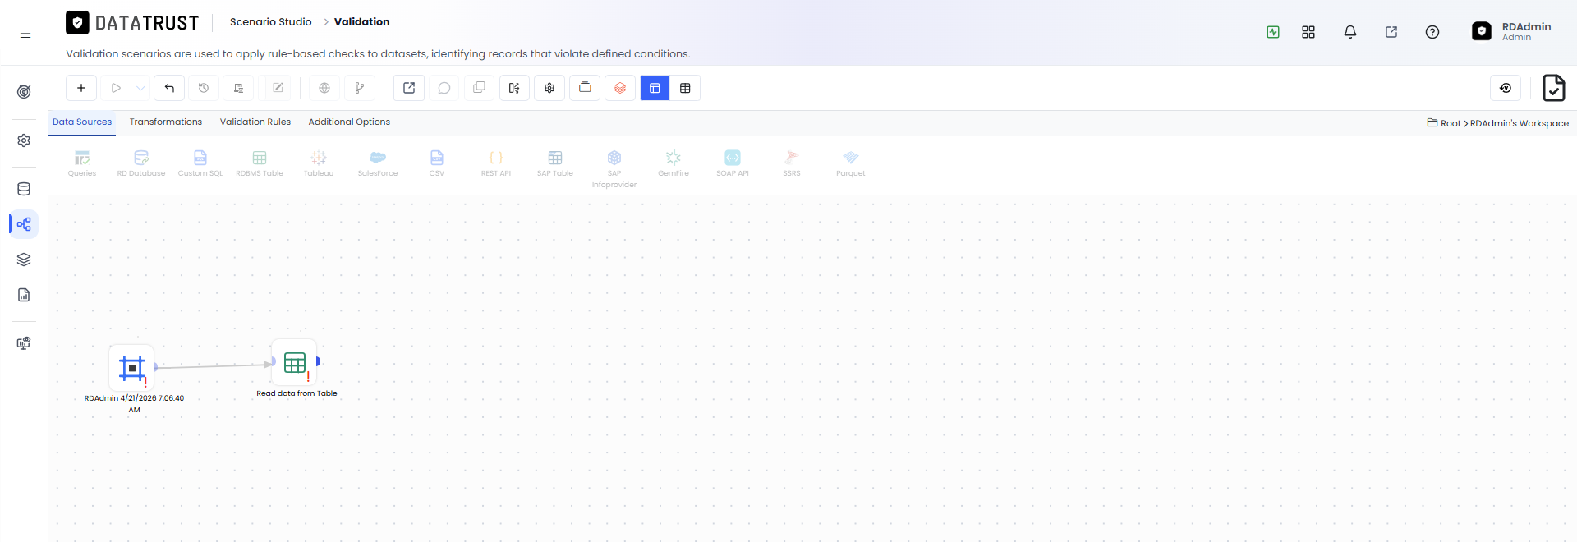
Task: Open the history clock icon in toolbar
Action: point(204,88)
